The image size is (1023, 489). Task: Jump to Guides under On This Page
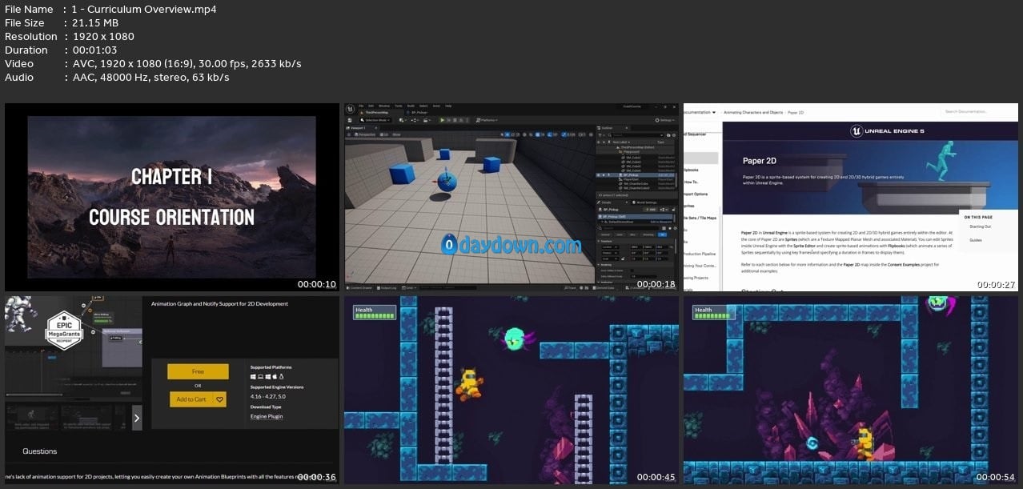(x=976, y=239)
